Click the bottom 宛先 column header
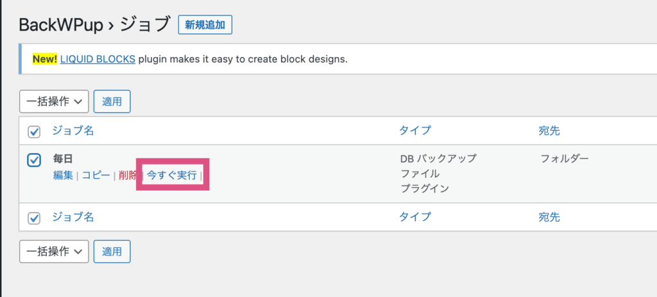The image size is (657, 297). pyautogui.click(x=549, y=217)
